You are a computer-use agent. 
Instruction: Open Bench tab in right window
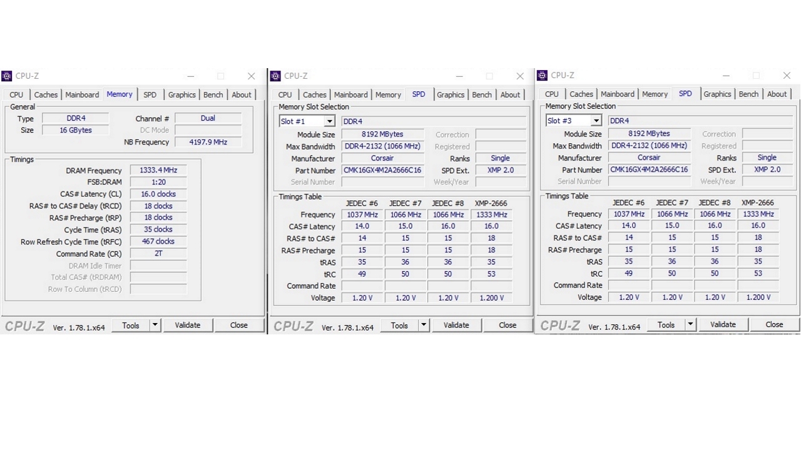tap(748, 94)
